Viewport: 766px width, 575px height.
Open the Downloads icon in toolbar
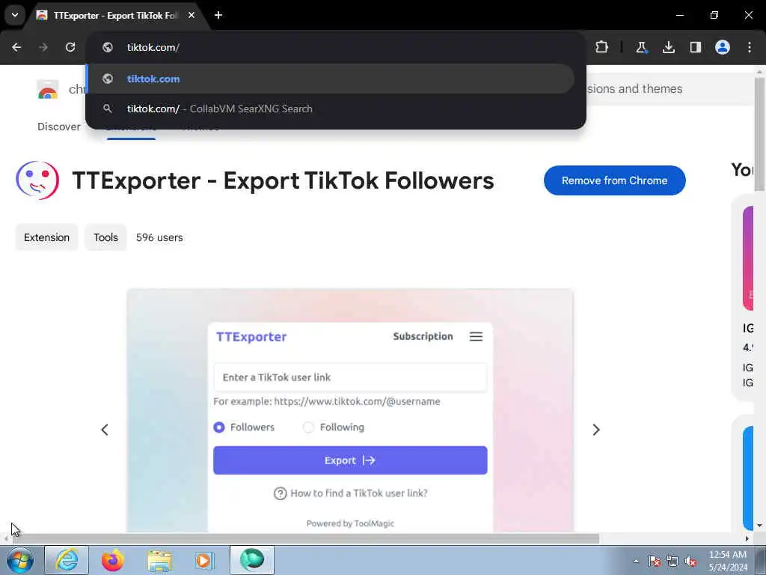click(x=668, y=47)
